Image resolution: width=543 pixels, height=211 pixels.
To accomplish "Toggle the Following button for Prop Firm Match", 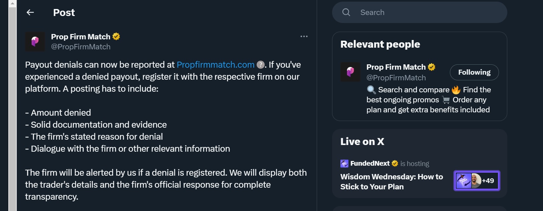I will tap(474, 72).
